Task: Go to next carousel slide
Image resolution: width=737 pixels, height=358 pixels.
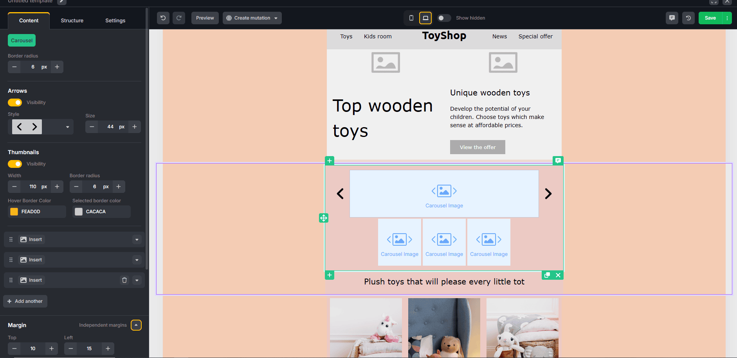Action: (x=548, y=194)
